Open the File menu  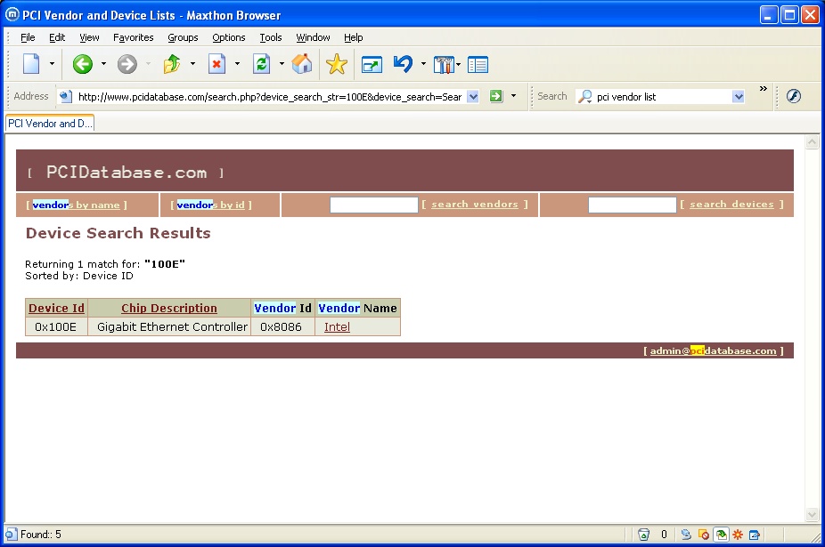coord(28,37)
